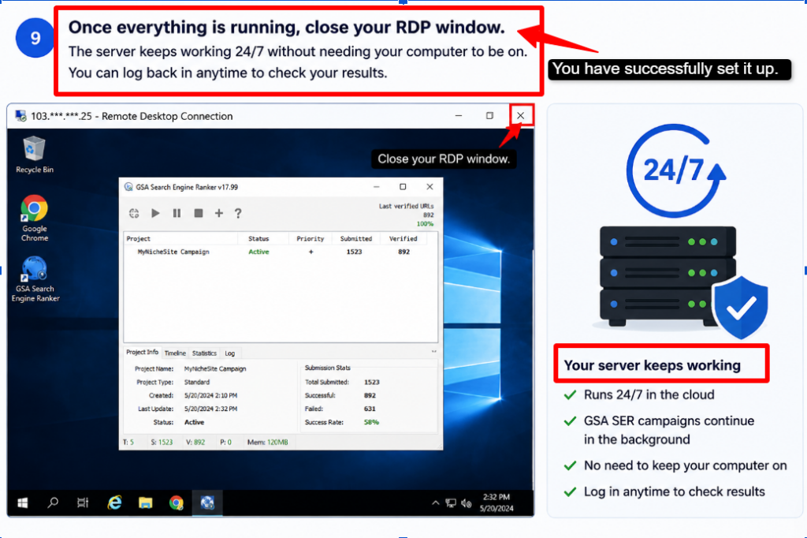The image size is (807, 538).
Task: Minimize the GSA Search Engine Ranker window
Action: 376,186
